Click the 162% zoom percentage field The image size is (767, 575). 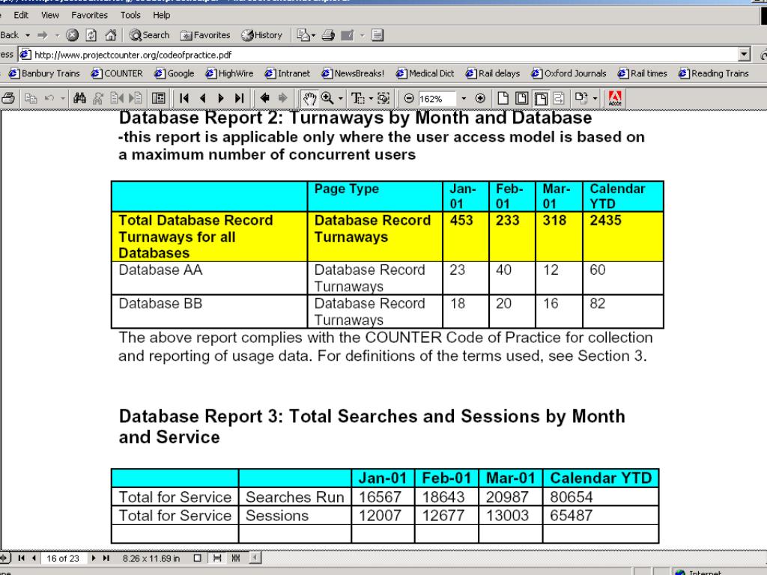pos(437,99)
